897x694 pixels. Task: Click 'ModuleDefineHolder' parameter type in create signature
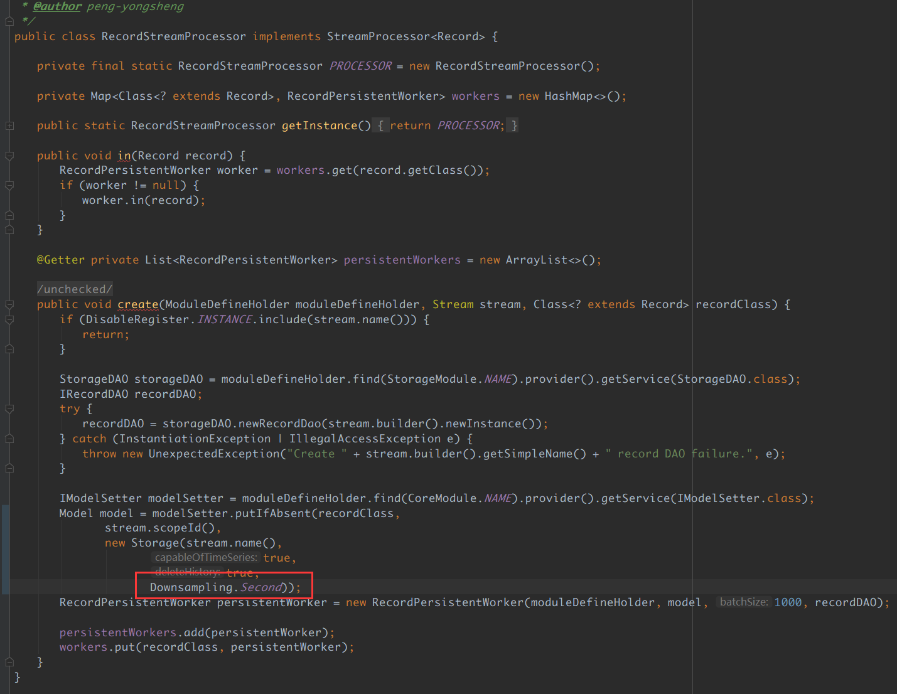pyautogui.click(x=227, y=304)
